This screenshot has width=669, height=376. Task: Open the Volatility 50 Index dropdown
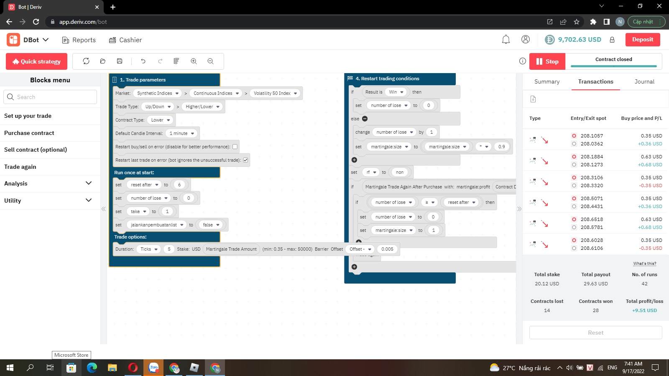275,93
